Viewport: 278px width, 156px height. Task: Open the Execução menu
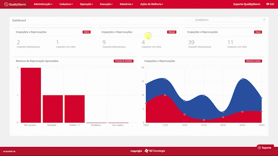106,4
